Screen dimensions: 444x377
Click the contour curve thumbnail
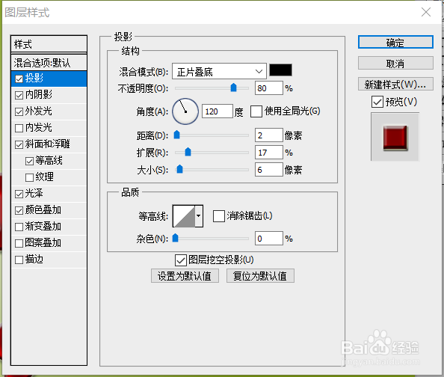[x=184, y=216]
